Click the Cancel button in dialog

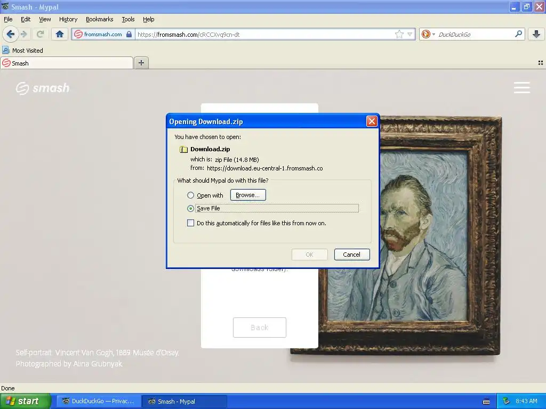(352, 254)
